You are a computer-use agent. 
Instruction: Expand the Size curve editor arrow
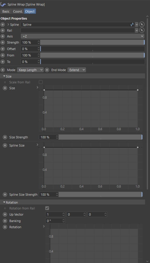[37, 87]
